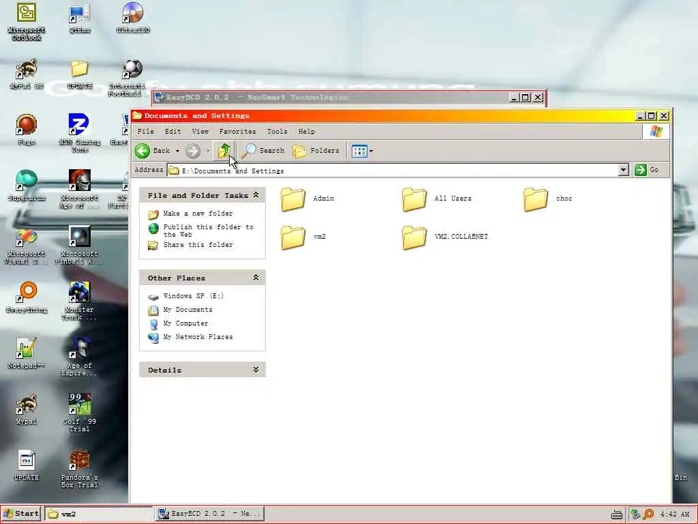Select the Supermium desktop shortcut
The image size is (698, 524).
(x=27, y=186)
